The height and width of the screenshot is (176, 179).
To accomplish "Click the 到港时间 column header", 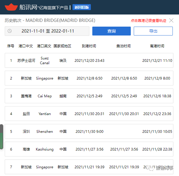I will (x=89, y=46).
